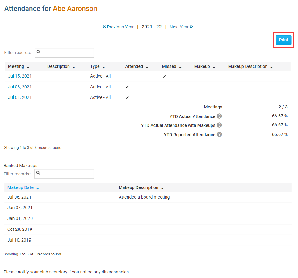Viewport: 298px width, 278px height.
Task: Go to Next Year
Action: pos(181,27)
